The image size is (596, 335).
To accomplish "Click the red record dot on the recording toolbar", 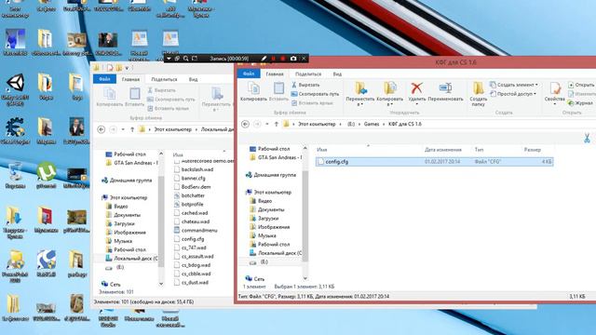I will click(283, 59).
